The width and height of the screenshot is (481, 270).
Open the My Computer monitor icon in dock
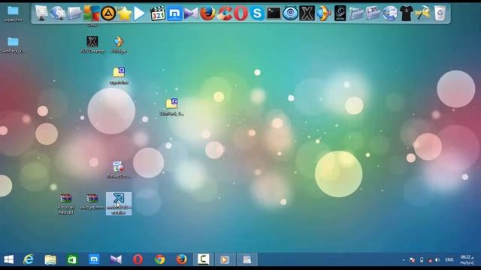coord(41,13)
